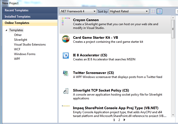Click 'Creates a project containing the card game' description

click(x=108, y=42)
